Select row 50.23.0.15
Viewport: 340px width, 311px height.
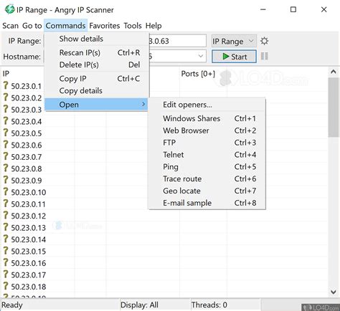pos(29,251)
